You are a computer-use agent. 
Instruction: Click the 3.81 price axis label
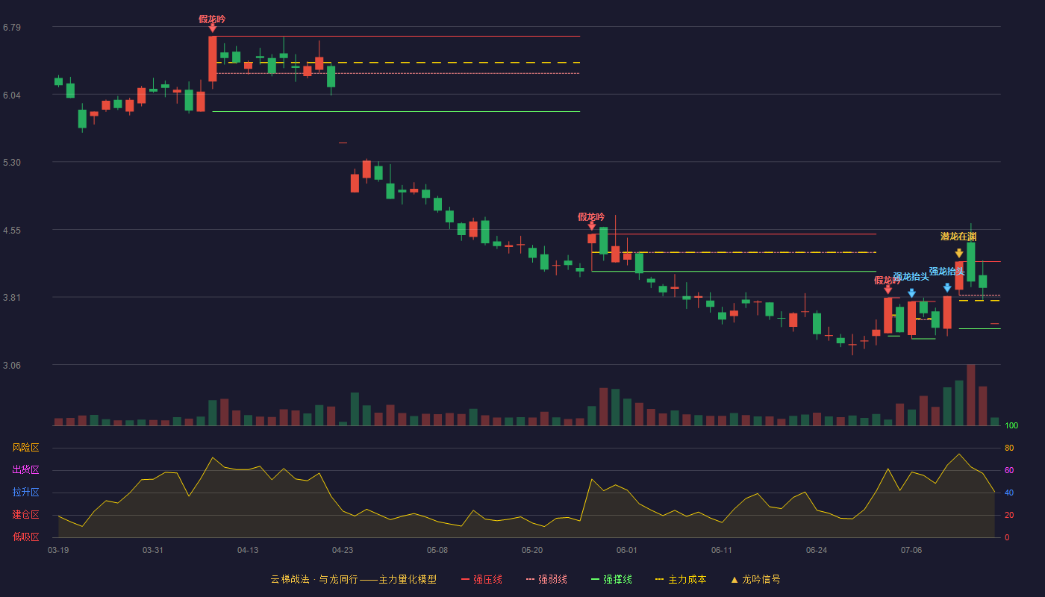12,298
